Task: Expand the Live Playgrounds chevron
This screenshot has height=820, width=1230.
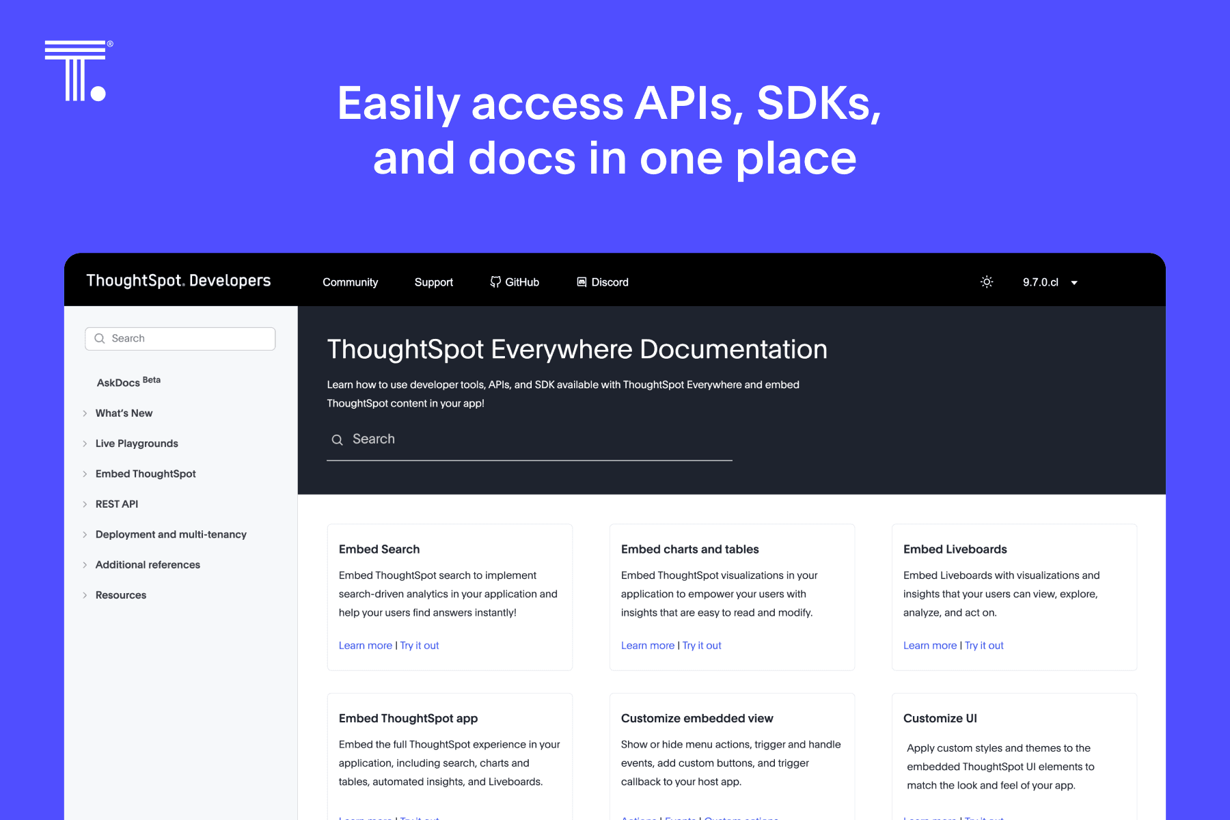Action: tap(85, 444)
